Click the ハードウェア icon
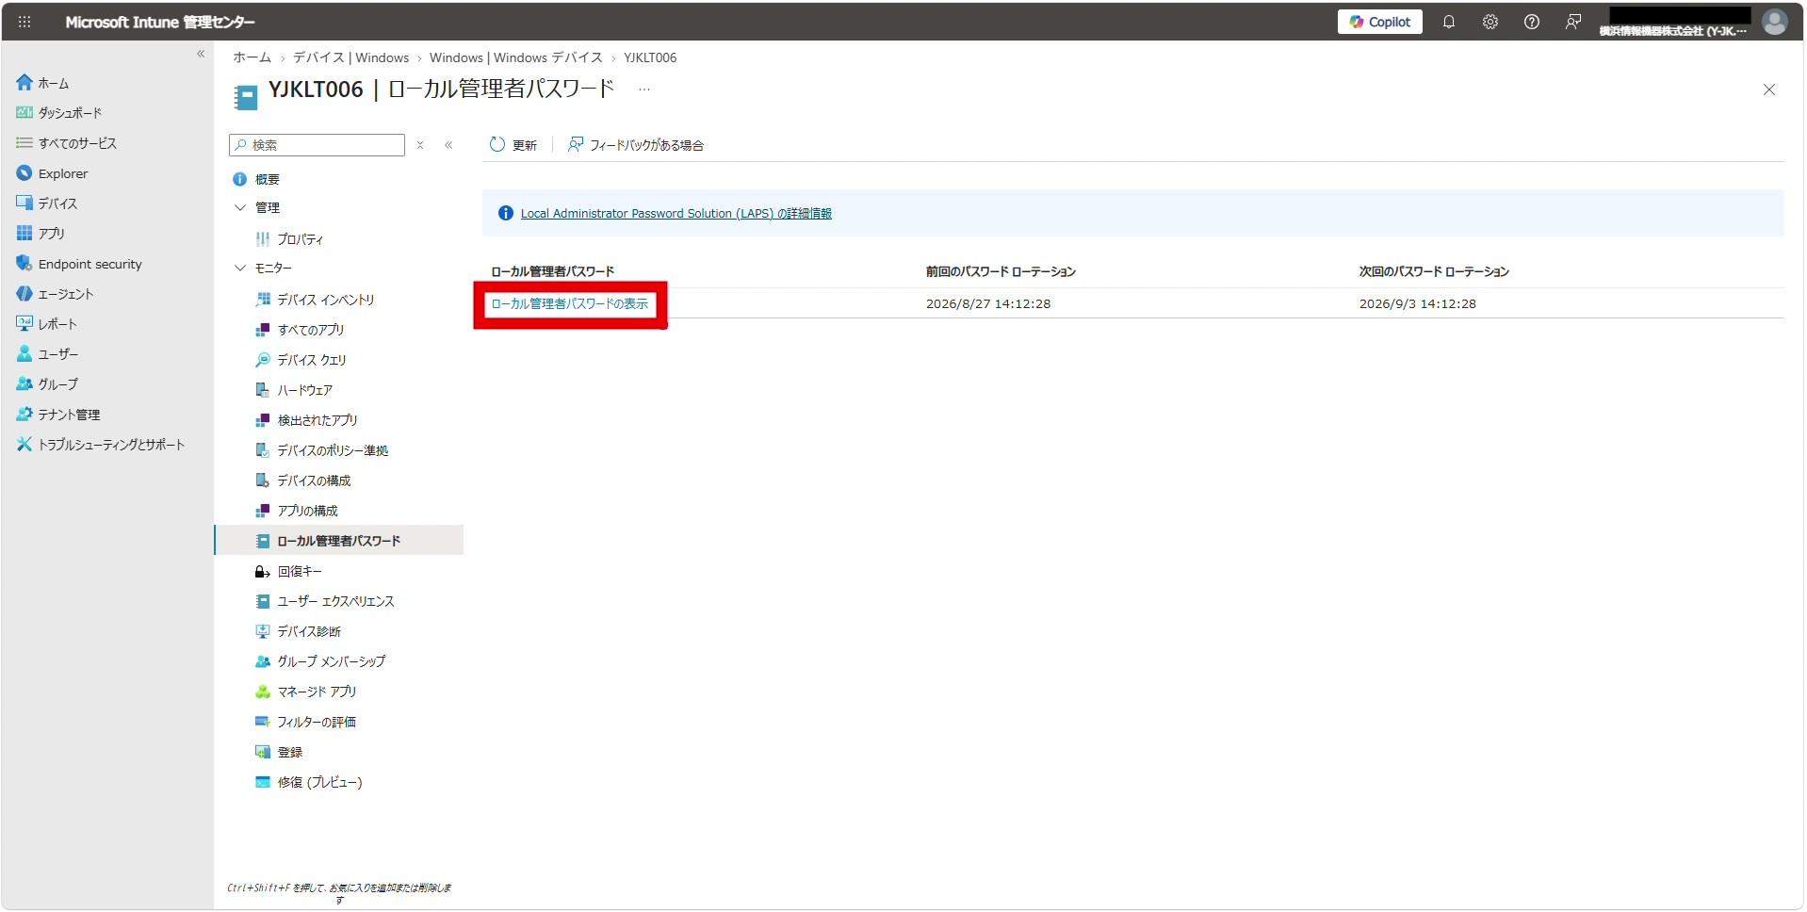The image size is (1807, 912). 263,390
